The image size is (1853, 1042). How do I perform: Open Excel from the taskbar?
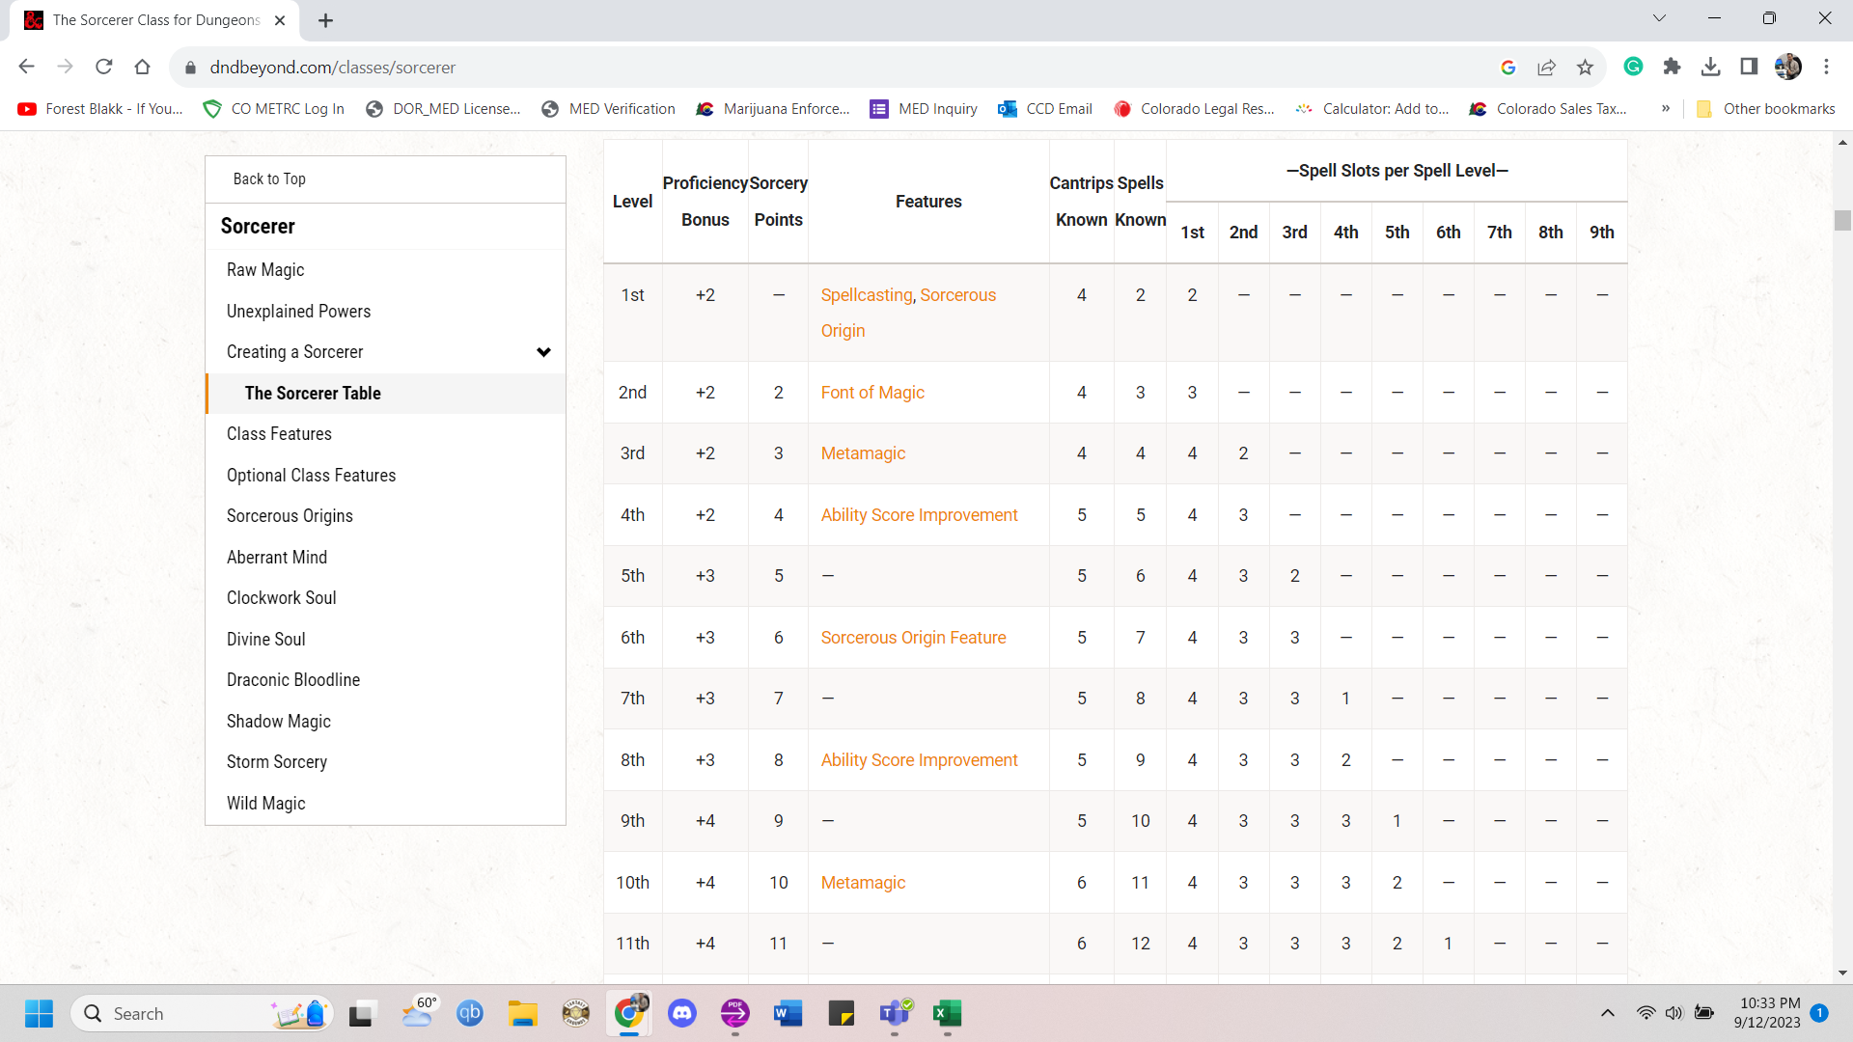click(x=947, y=1013)
